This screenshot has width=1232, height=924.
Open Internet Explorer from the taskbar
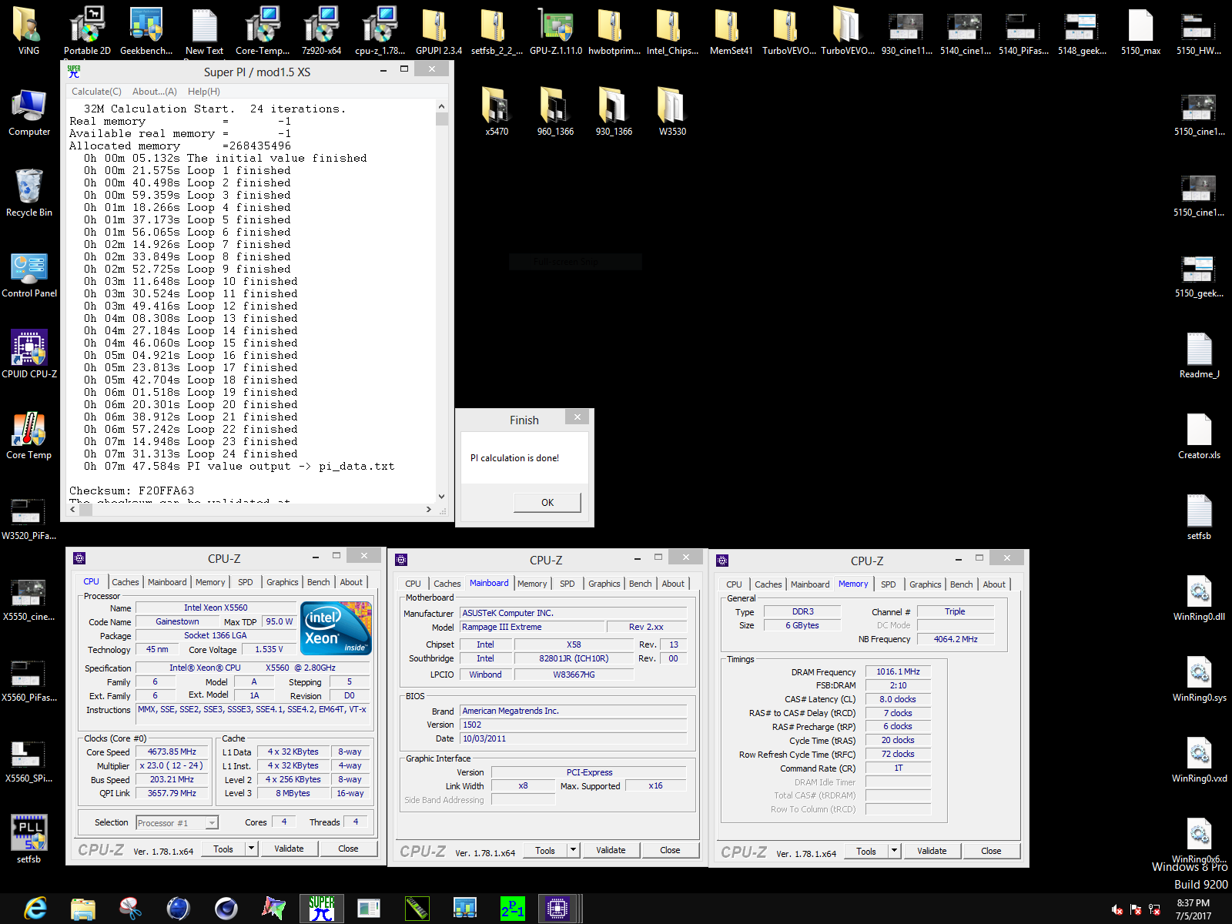[x=35, y=909]
